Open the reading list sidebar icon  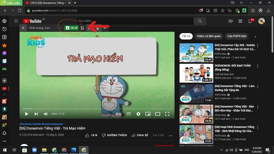click(4, 37)
